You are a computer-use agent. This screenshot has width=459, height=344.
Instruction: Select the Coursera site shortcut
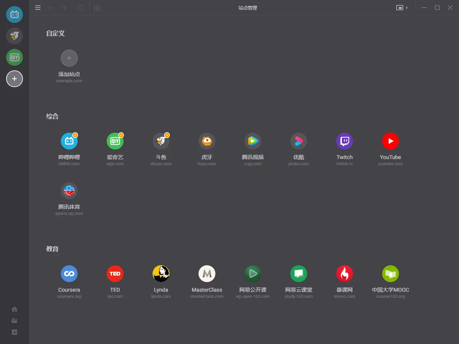coord(69,273)
